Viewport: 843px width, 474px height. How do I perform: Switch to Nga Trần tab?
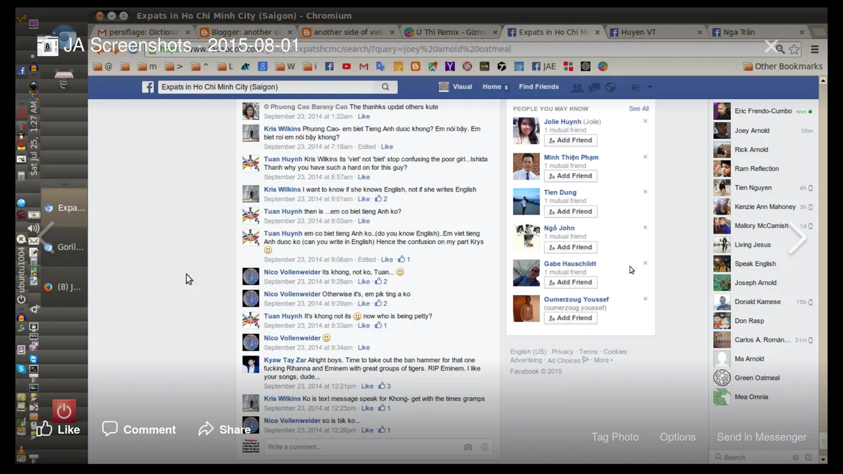(x=757, y=32)
